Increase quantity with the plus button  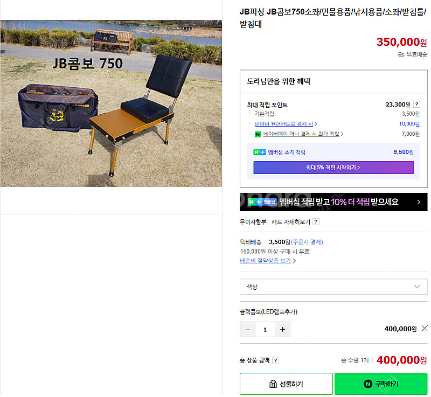[x=282, y=330]
